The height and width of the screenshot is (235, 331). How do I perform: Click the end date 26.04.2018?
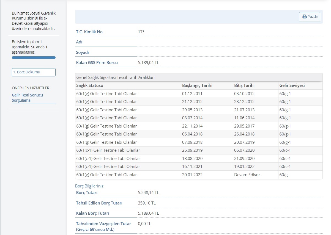point(244,134)
